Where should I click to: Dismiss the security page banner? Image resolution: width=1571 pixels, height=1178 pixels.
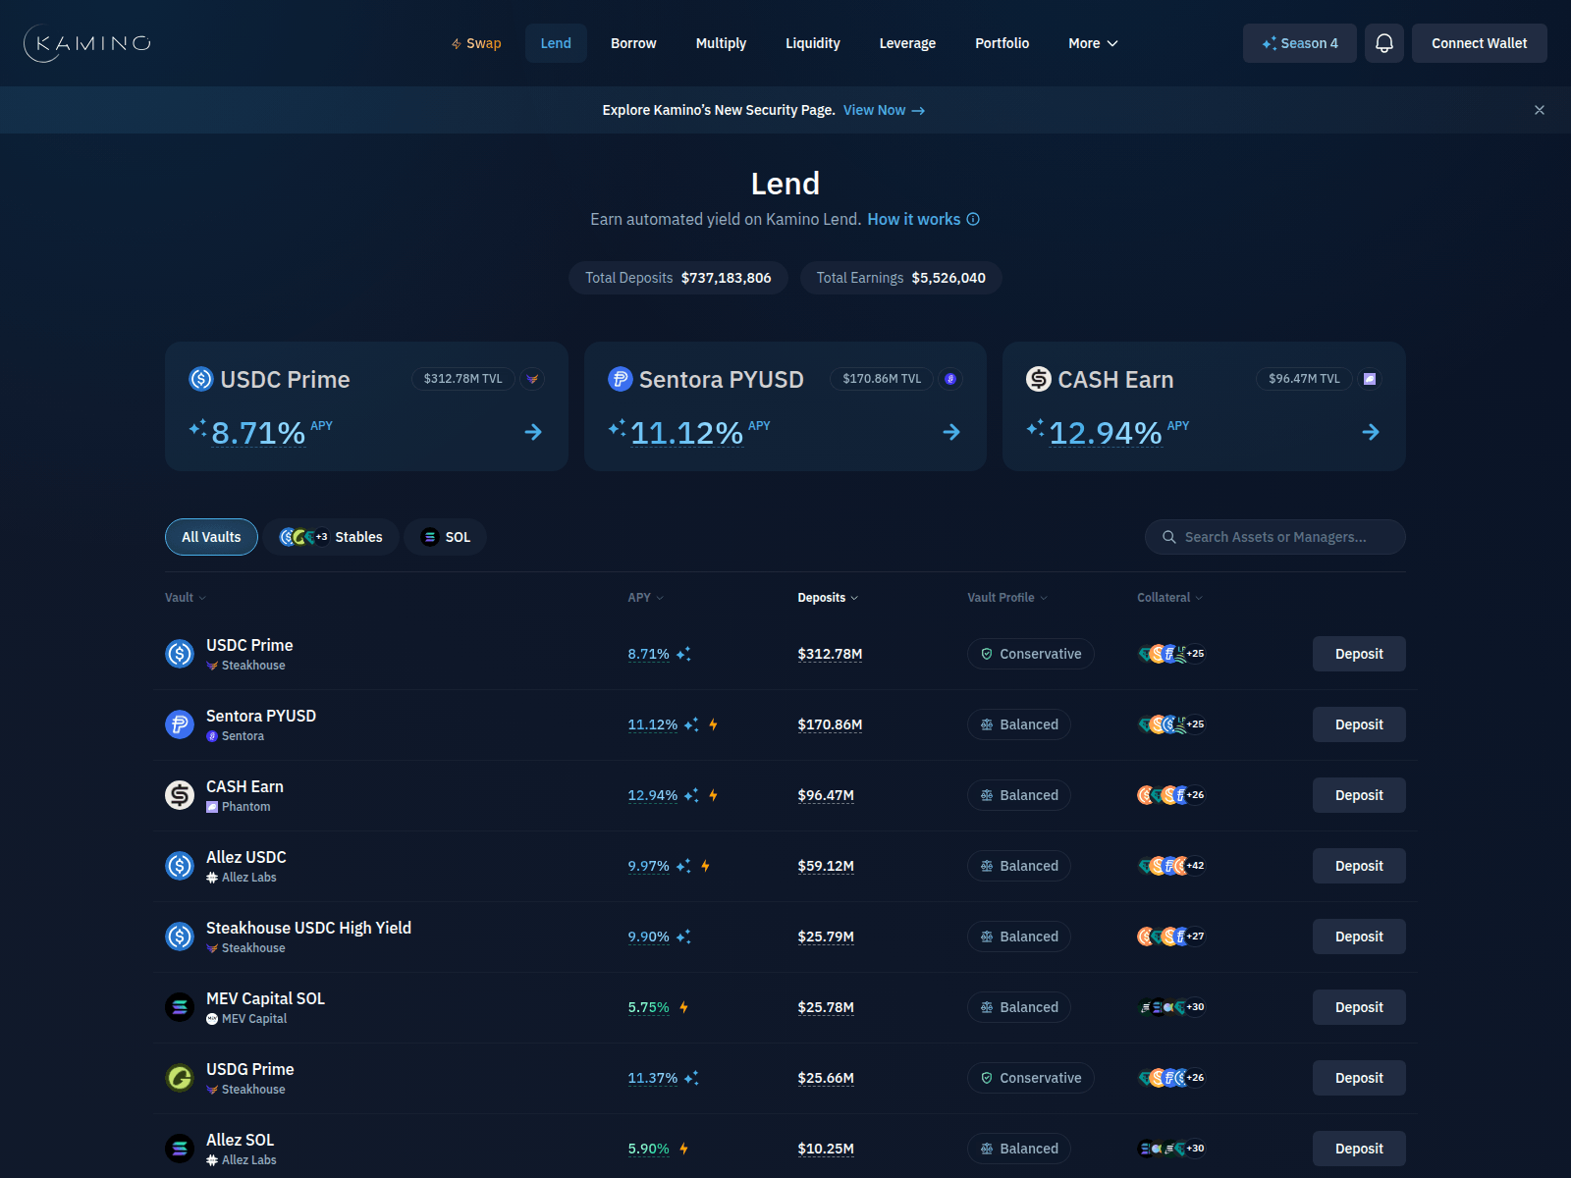coord(1540,110)
